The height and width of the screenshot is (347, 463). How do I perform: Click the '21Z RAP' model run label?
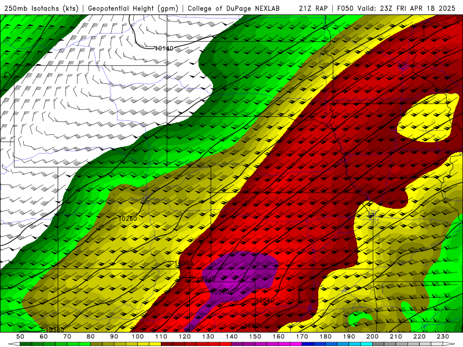coord(313,8)
